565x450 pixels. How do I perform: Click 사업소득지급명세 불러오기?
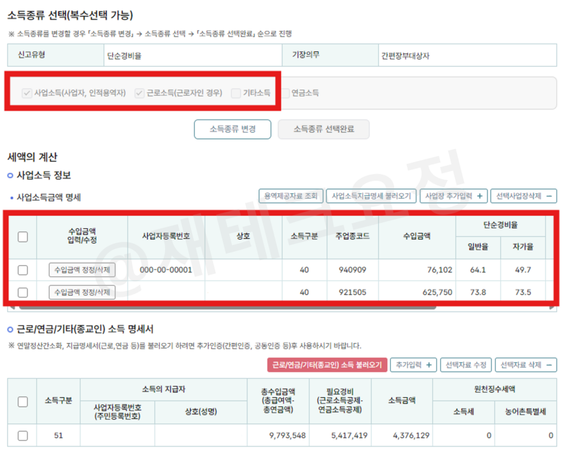pos(371,196)
